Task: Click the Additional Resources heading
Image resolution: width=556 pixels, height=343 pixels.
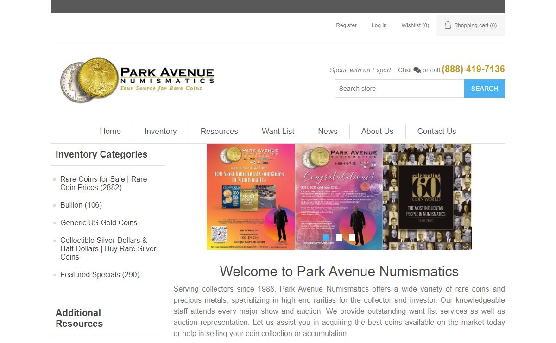Action: (79, 318)
